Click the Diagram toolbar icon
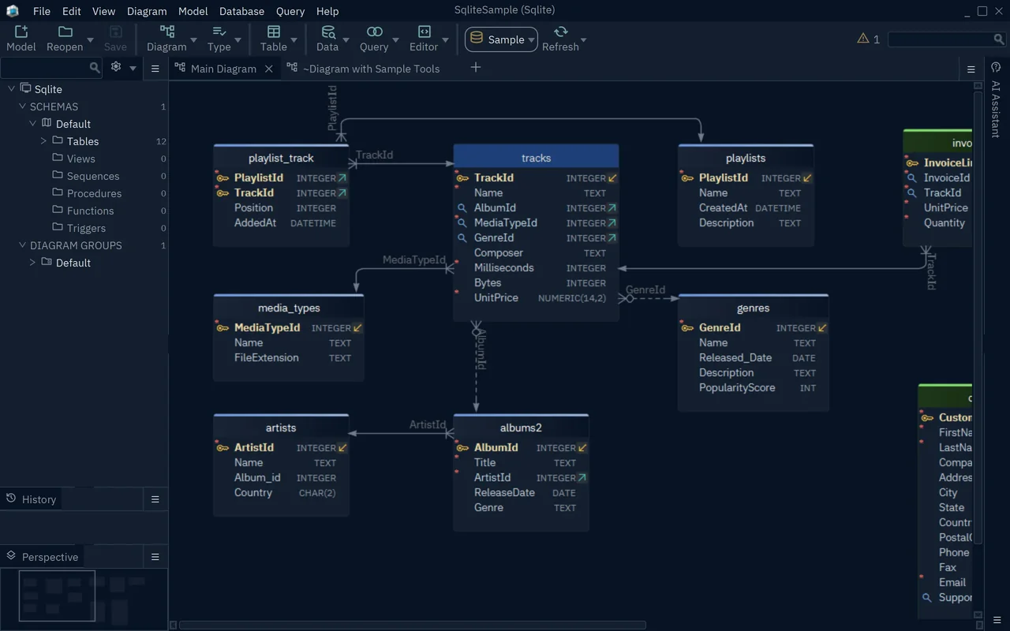This screenshot has height=631, width=1010. pos(167,32)
